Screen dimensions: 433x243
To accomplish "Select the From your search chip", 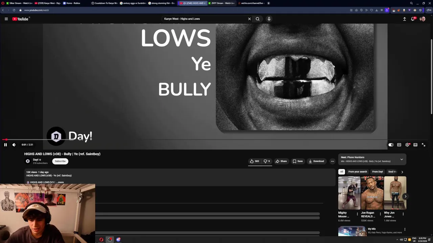I will coord(358,172).
